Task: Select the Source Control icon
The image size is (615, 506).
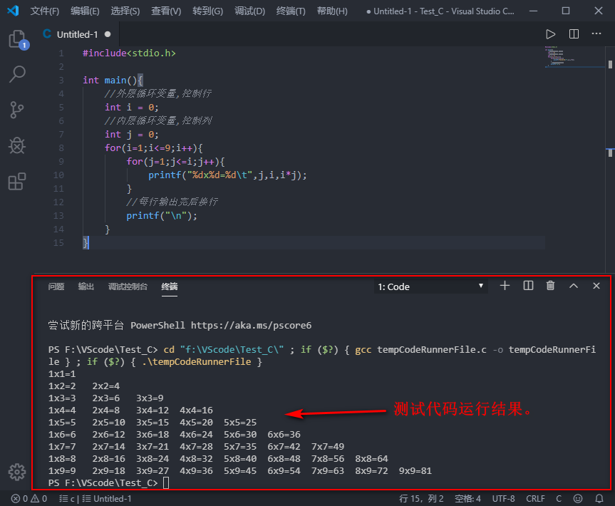Action: [17, 110]
